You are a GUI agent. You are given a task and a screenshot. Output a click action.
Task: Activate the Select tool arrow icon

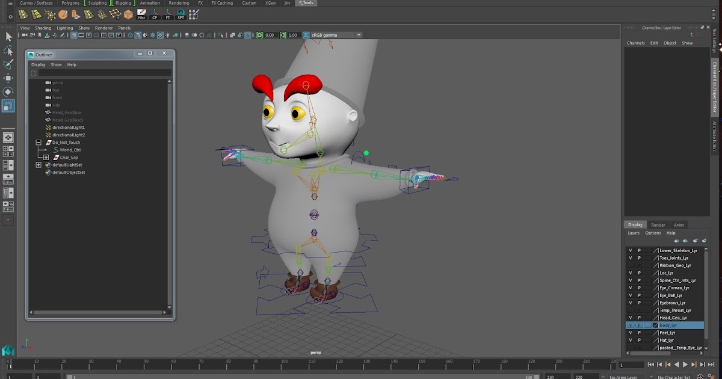[x=8, y=37]
